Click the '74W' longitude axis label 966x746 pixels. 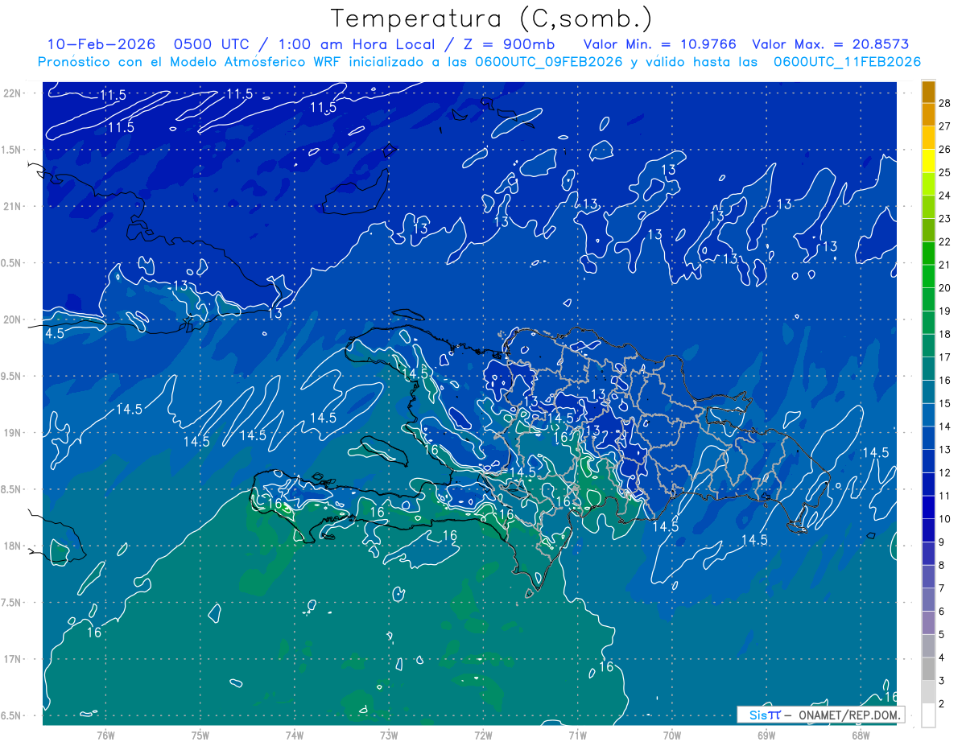[294, 735]
